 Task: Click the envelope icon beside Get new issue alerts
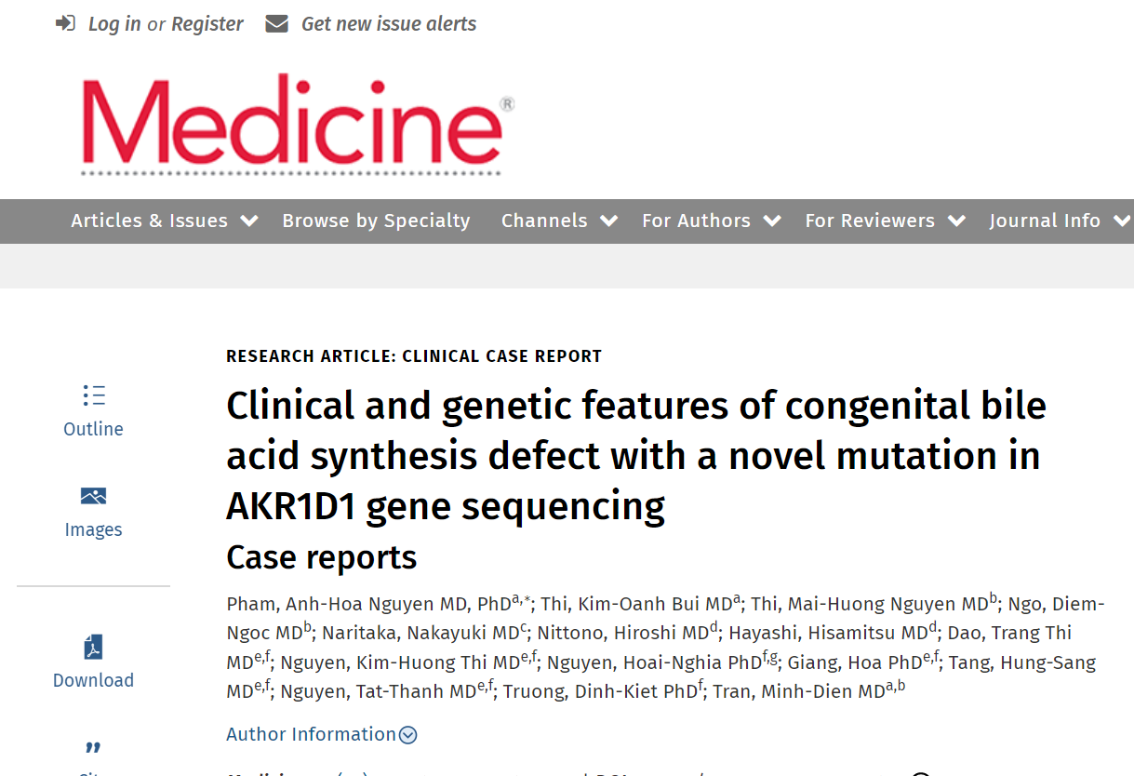coord(276,22)
